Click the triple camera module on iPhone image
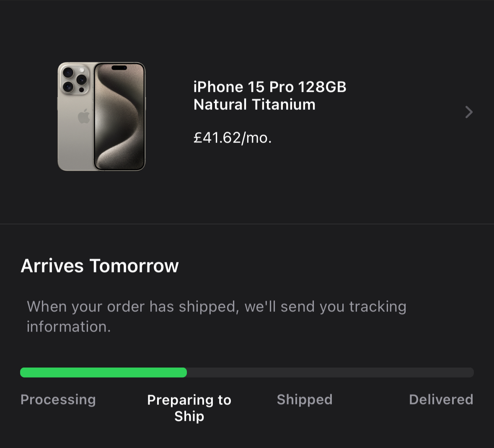This screenshot has height=448, width=494. pos(74,80)
